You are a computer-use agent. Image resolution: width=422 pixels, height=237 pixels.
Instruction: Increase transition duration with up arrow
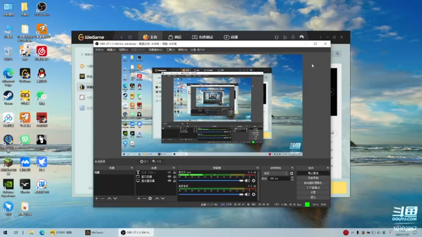(292, 177)
